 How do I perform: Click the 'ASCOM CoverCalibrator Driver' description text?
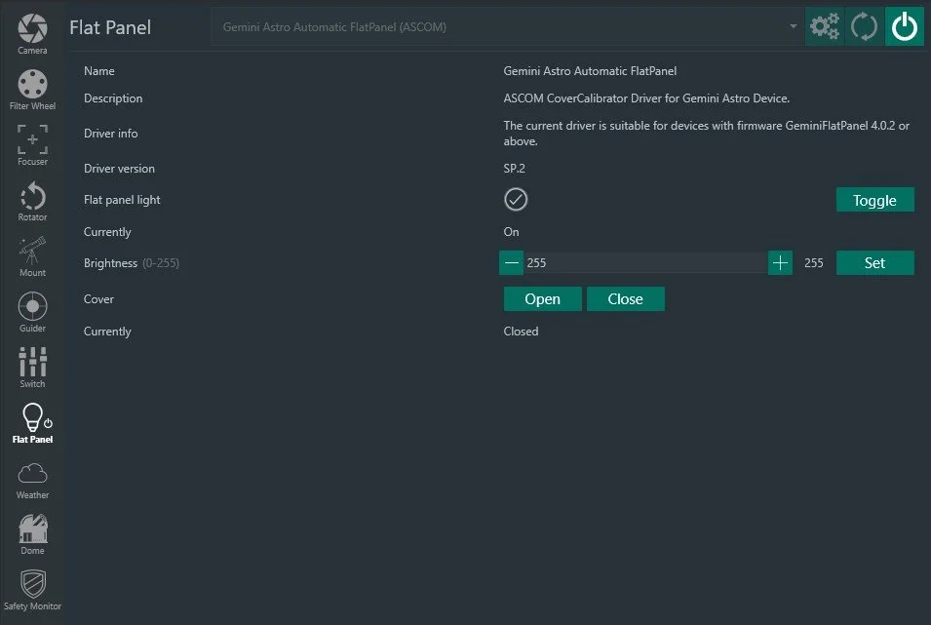click(646, 98)
